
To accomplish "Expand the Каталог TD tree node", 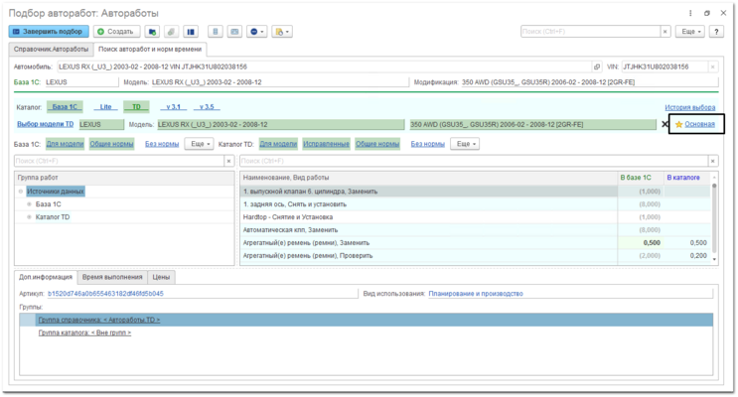I will tap(29, 216).
